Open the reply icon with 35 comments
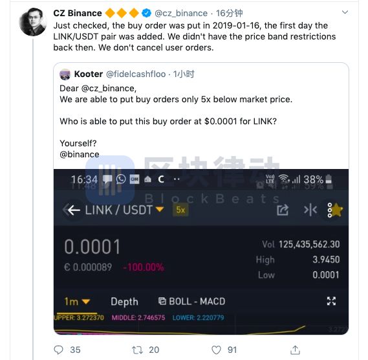The image size is (368, 360). [58, 350]
